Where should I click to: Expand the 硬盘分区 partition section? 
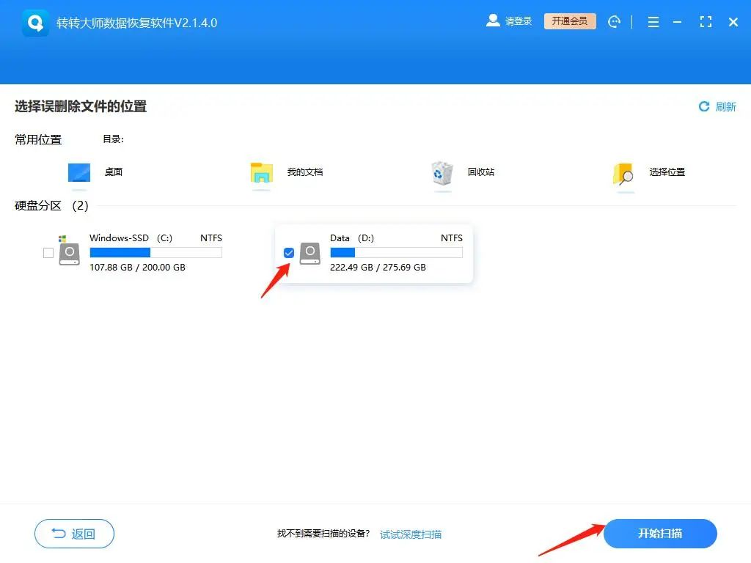tap(38, 205)
